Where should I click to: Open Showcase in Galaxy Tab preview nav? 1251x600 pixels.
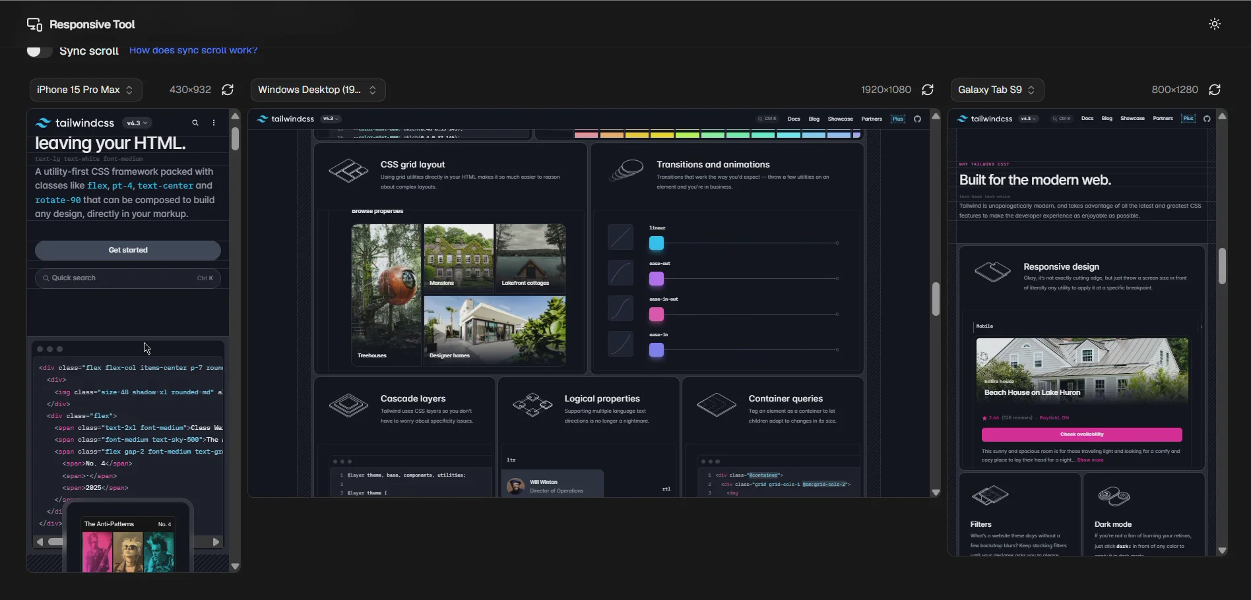[x=1132, y=119]
